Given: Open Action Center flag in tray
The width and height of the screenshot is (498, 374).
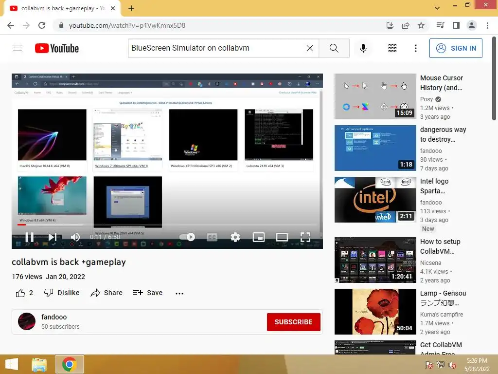Looking at the screenshot, I should (428, 364).
